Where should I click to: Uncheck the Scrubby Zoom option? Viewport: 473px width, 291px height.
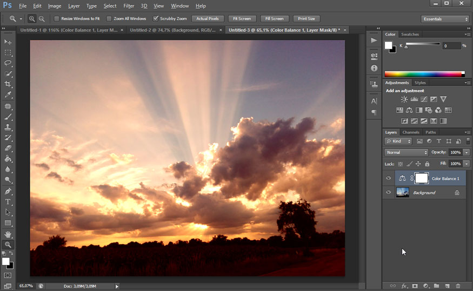(156, 19)
